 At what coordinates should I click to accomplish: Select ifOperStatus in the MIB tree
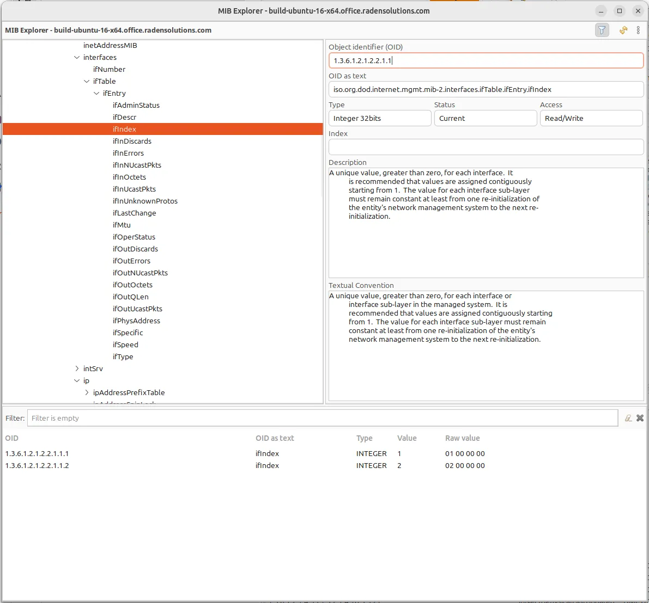pos(134,237)
